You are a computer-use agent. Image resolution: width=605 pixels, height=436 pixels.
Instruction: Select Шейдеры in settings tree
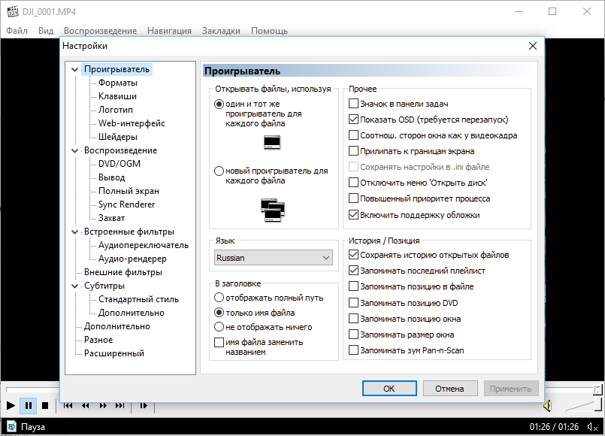(x=118, y=137)
